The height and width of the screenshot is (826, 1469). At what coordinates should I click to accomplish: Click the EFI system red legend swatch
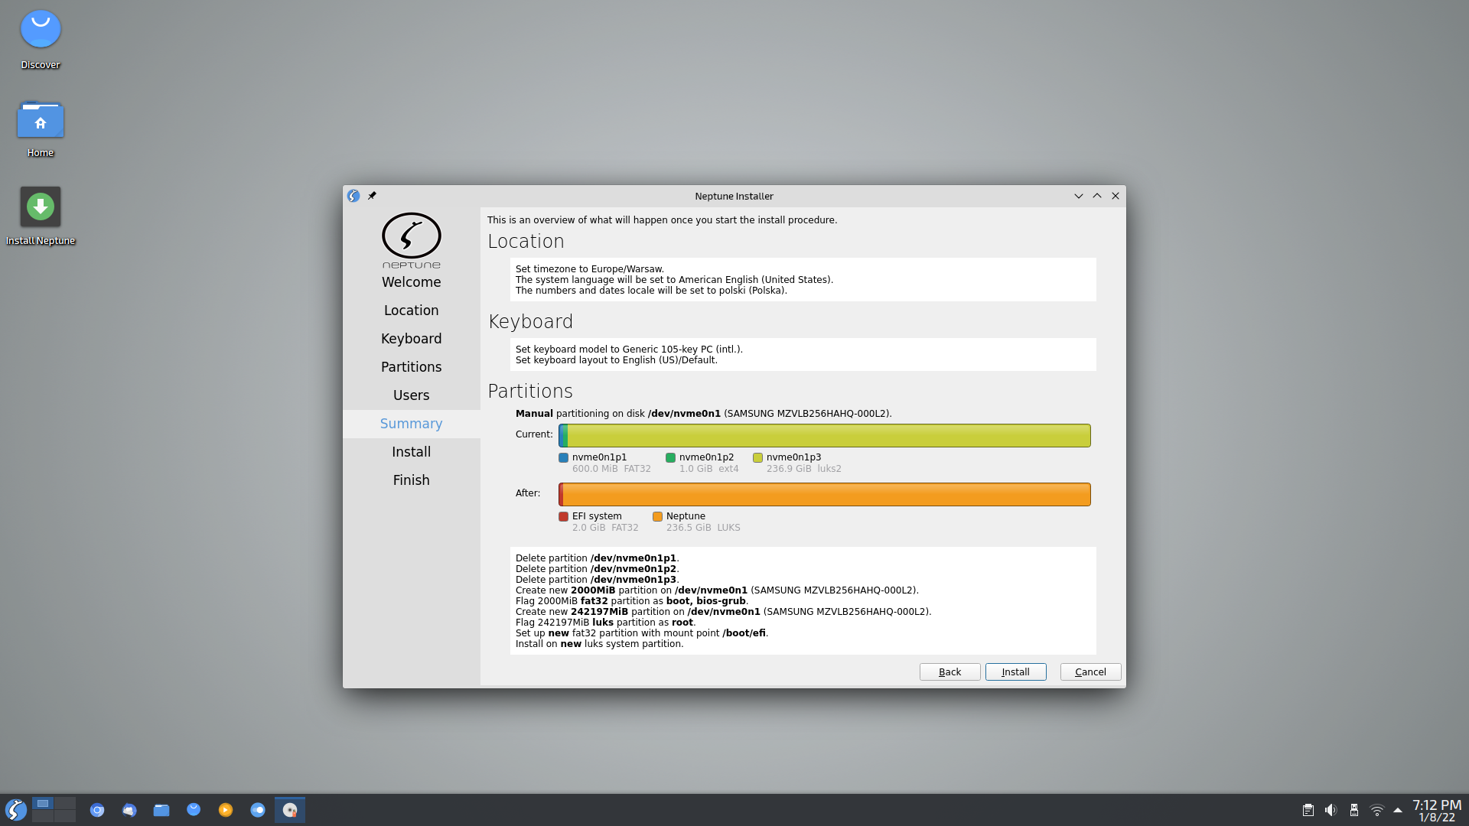(x=564, y=516)
